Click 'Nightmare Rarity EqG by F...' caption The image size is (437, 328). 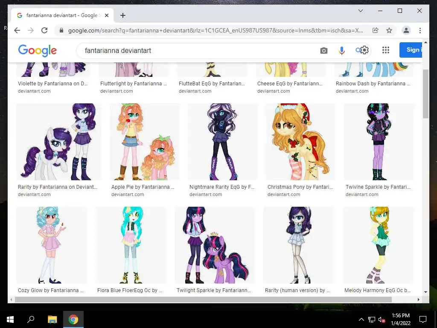(222, 187)
